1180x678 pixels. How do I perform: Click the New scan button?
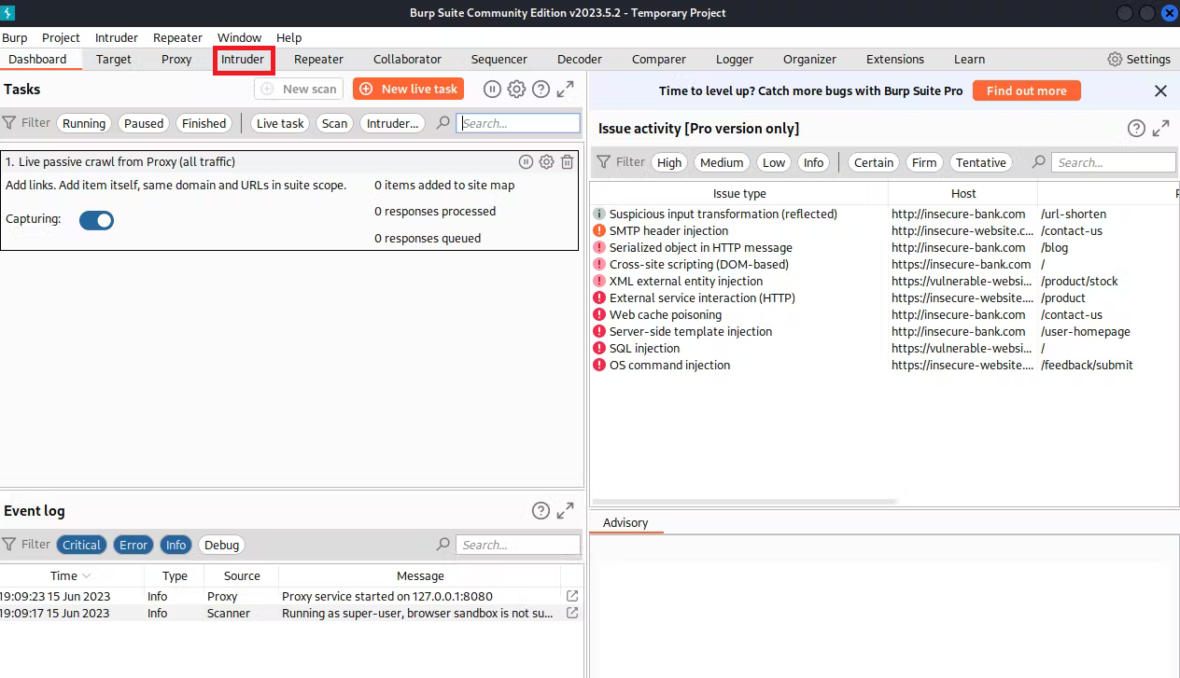(299, 89)
